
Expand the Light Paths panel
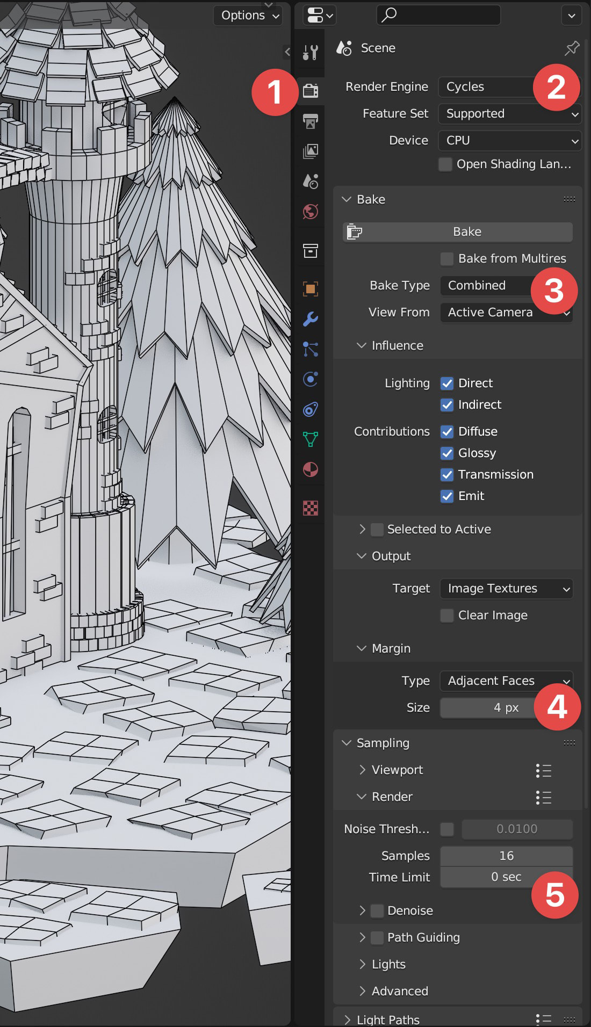pos(347,1019)
